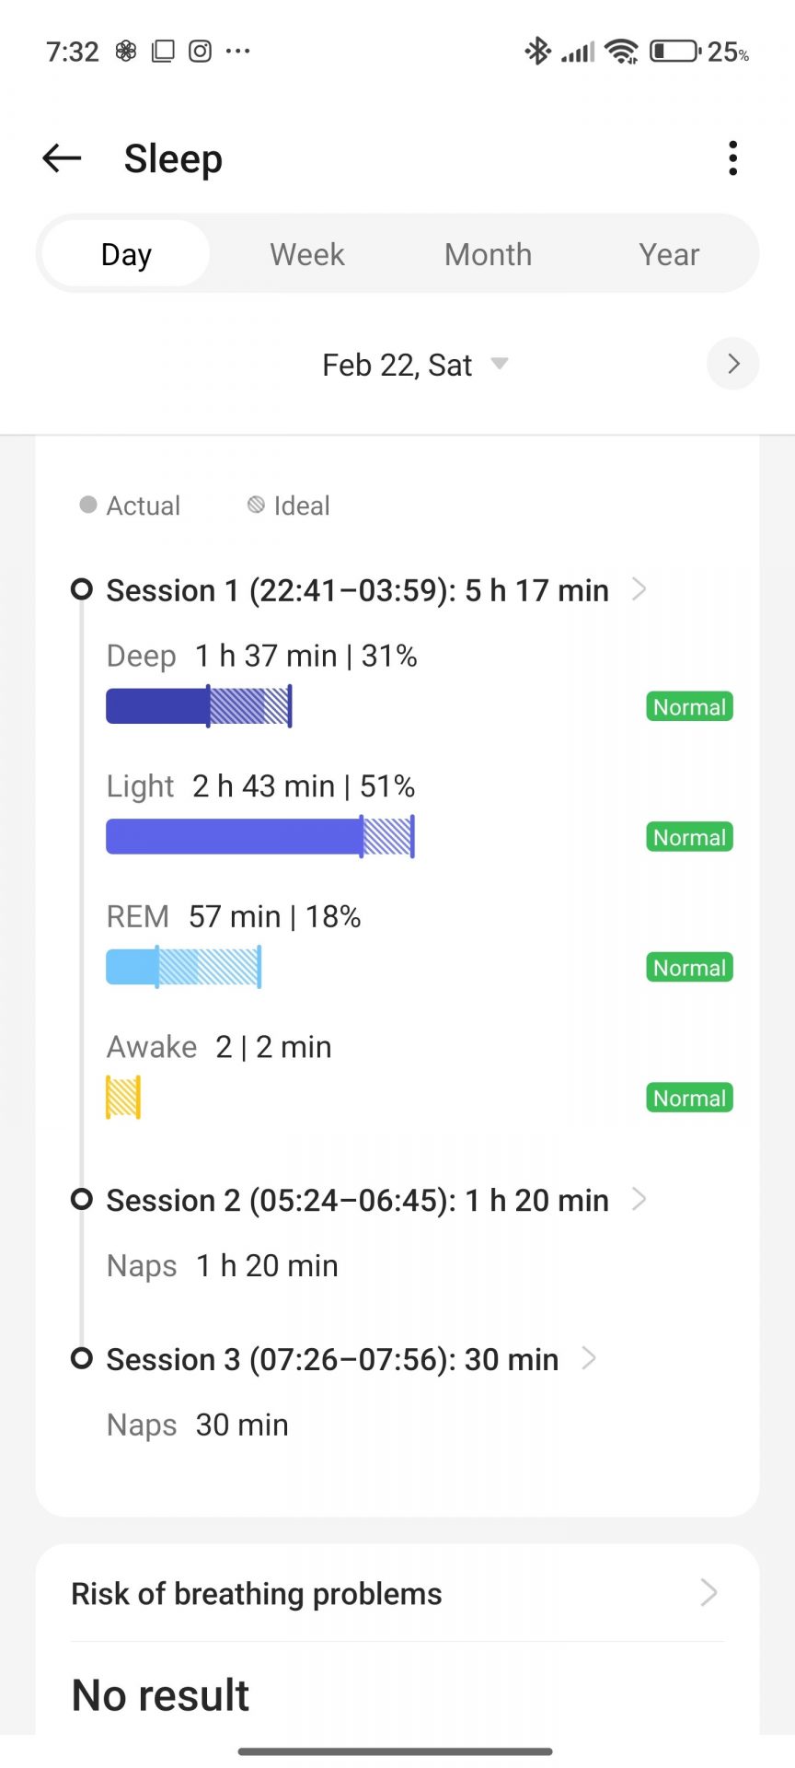795x1768 pixels.
Task: Expand Session 3 nap details
Action: pos(589,1358)
